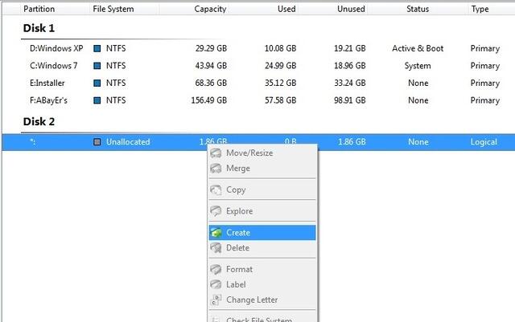The width and height of the screenshot is (515, 322).
Task: Sort by the File System column header
Action: [113, 9]
